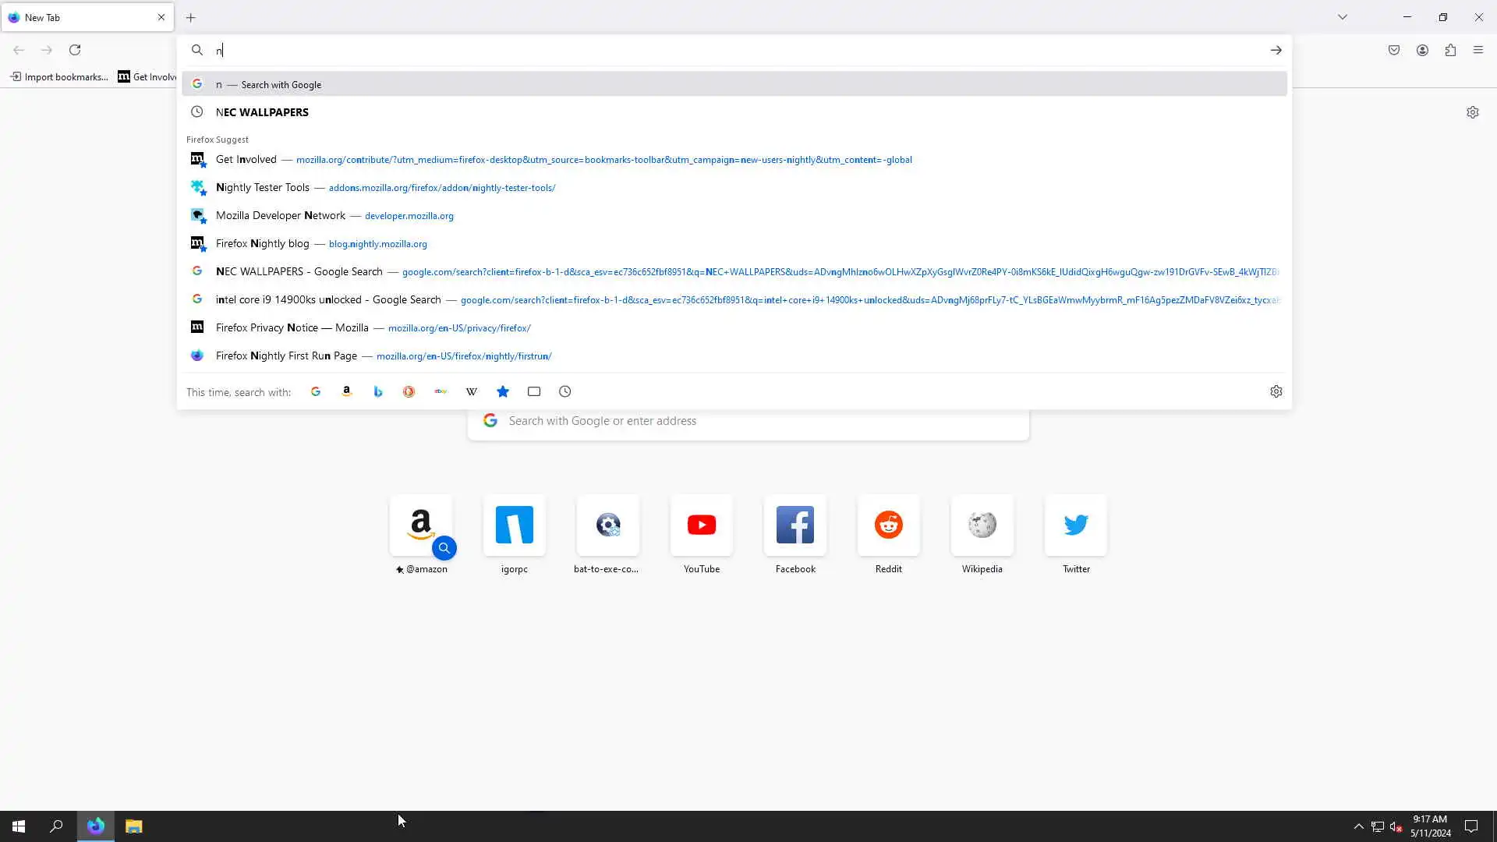Search this time with DuckDuckGo icon
This screenshot has width=1497, height=842.
409,391
